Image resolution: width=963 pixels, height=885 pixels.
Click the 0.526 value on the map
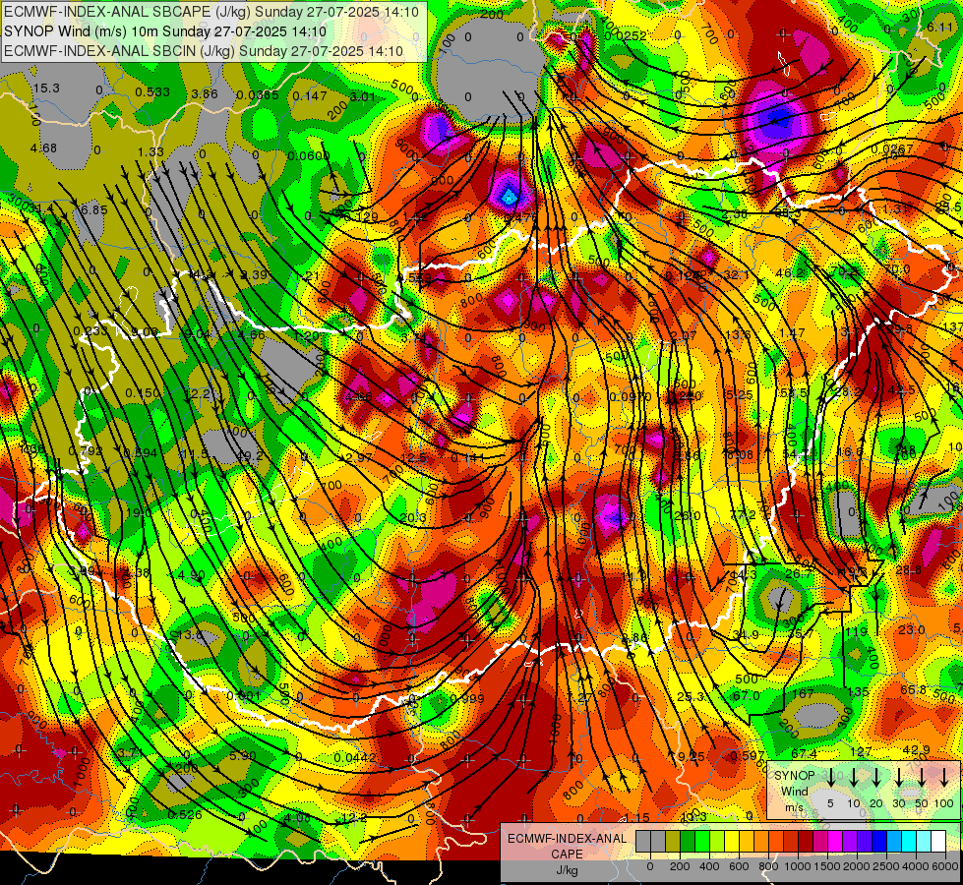[x=185, y=814]
